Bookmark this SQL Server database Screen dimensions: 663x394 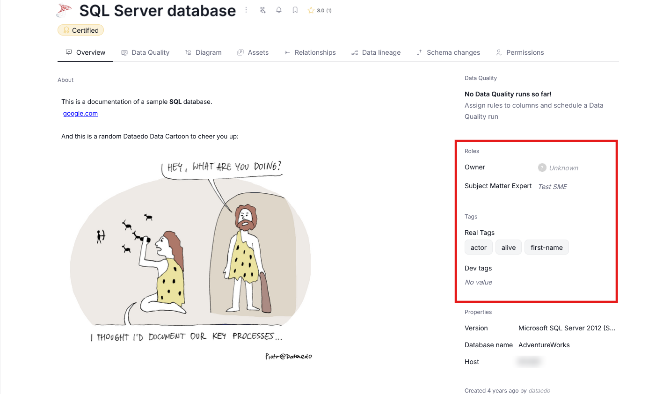[295, 10]
